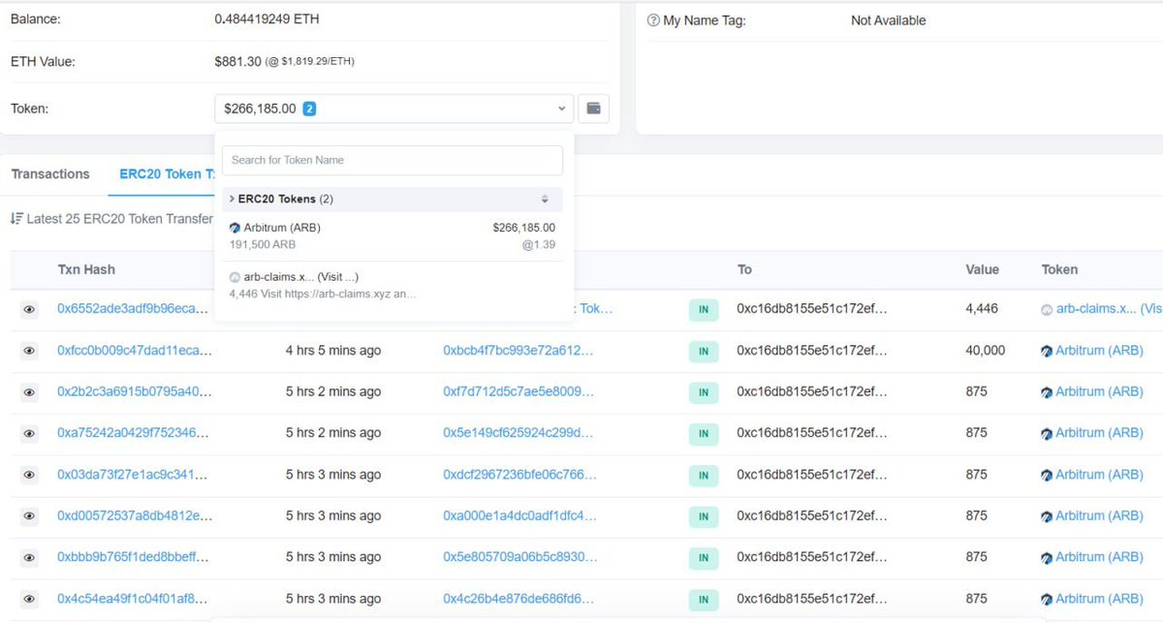
Task: Click the Search for Token Name field
Action: (x=393, y=160)
